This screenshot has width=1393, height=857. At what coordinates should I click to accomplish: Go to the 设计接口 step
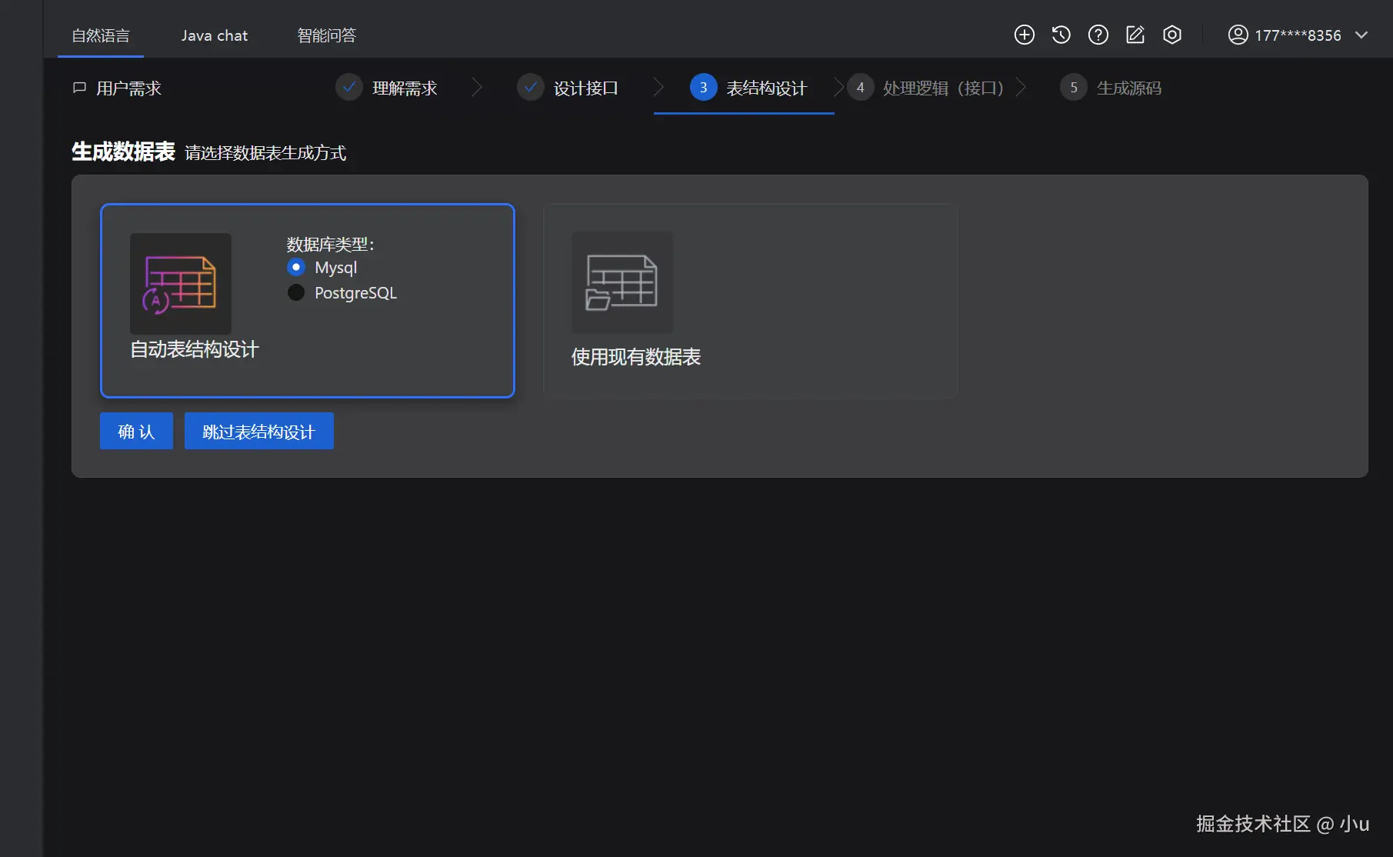[586, 88]
